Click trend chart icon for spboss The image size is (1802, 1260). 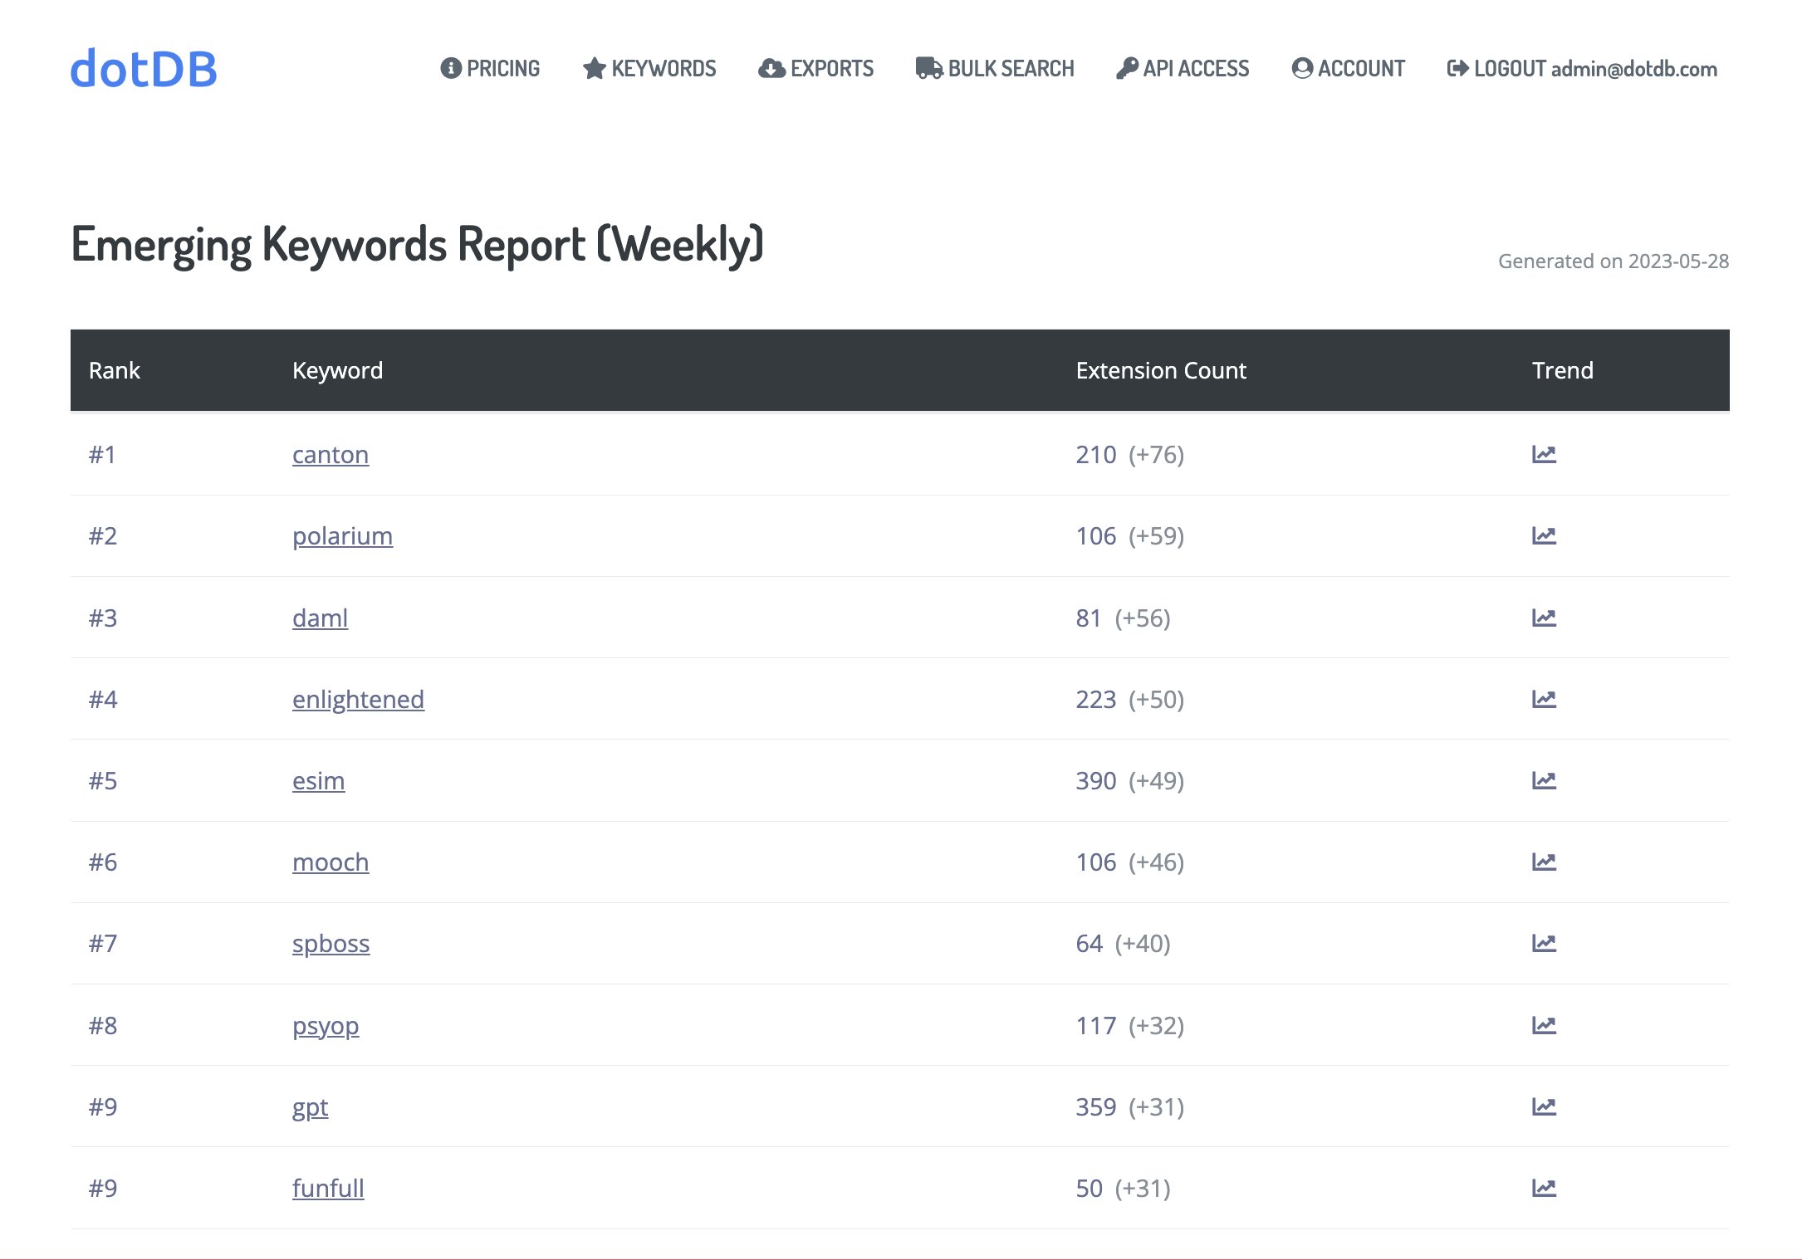coord(1543,943)
